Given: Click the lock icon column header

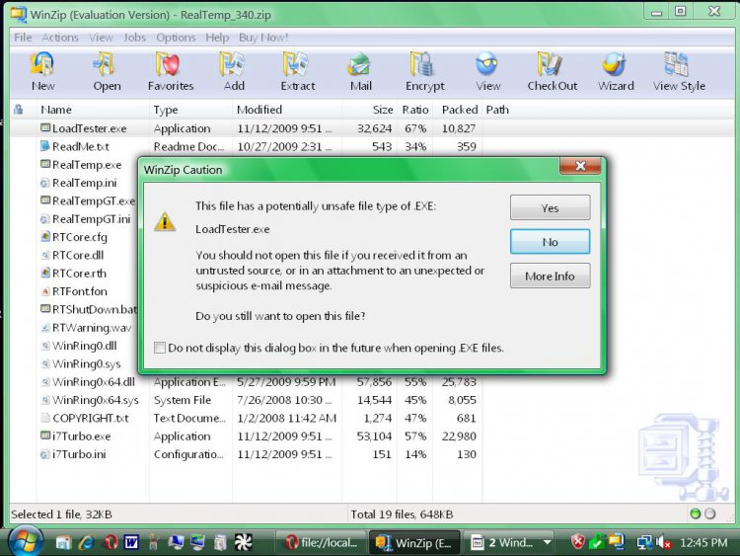Looking at the screenshot, I should click(19, 110).
